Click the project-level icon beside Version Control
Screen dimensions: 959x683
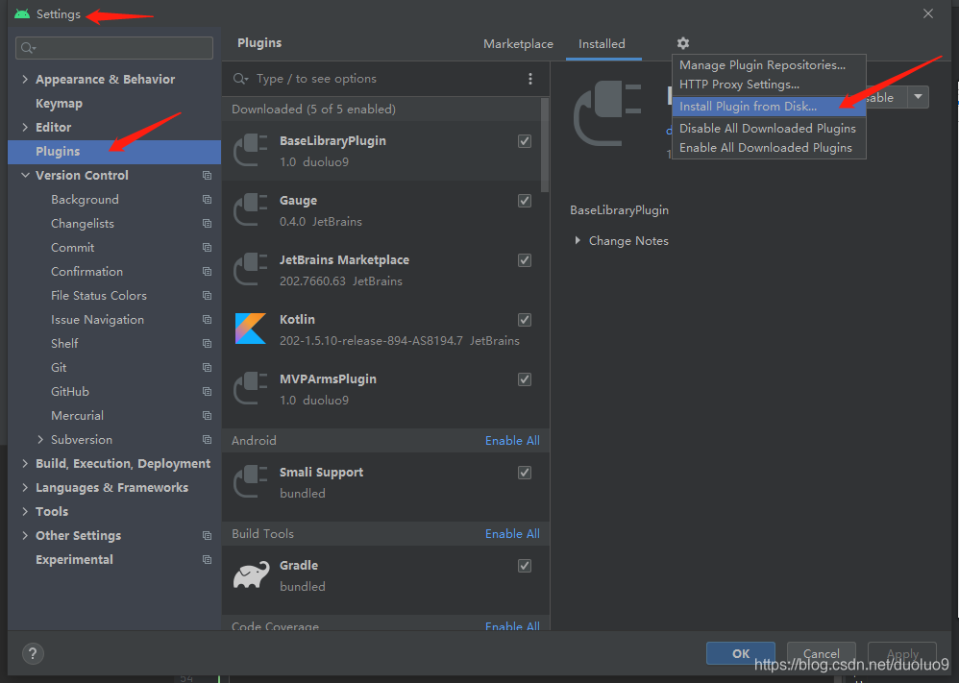pos(208,176)
